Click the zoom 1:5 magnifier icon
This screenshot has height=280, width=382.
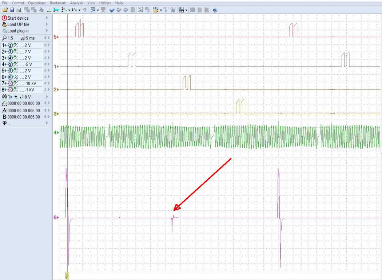[x=4, y=38]
